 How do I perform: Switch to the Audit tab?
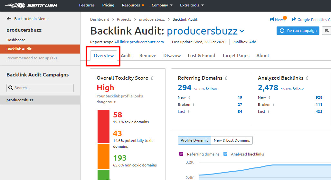(x=127, y=55)
